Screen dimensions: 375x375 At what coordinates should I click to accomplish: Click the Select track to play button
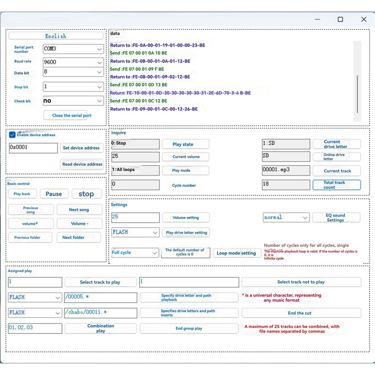pyautogui.click(x=100, y=282)
